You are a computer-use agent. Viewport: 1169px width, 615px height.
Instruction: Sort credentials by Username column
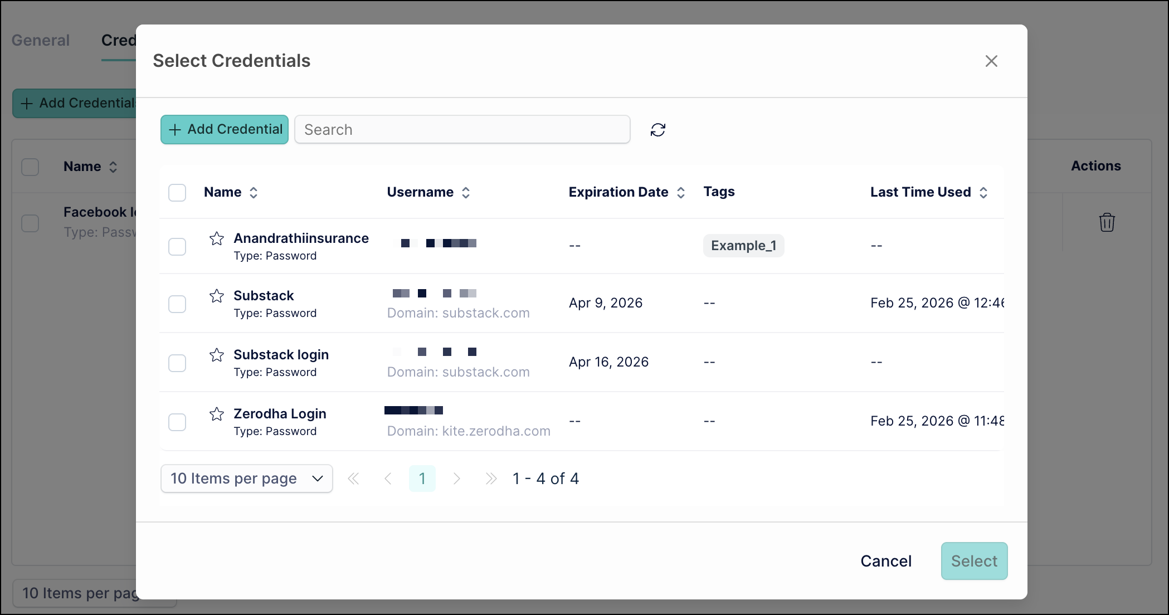pyautogui.click(x=466, y=192)
